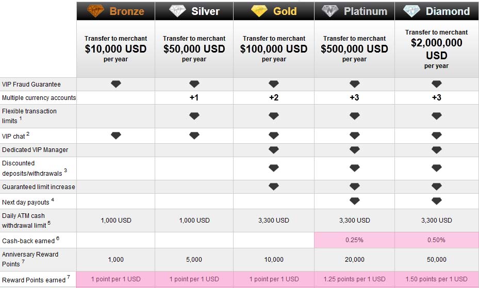Click the pink 0.25% cash-back cell

pyautogui.click(x=354, y=240)
